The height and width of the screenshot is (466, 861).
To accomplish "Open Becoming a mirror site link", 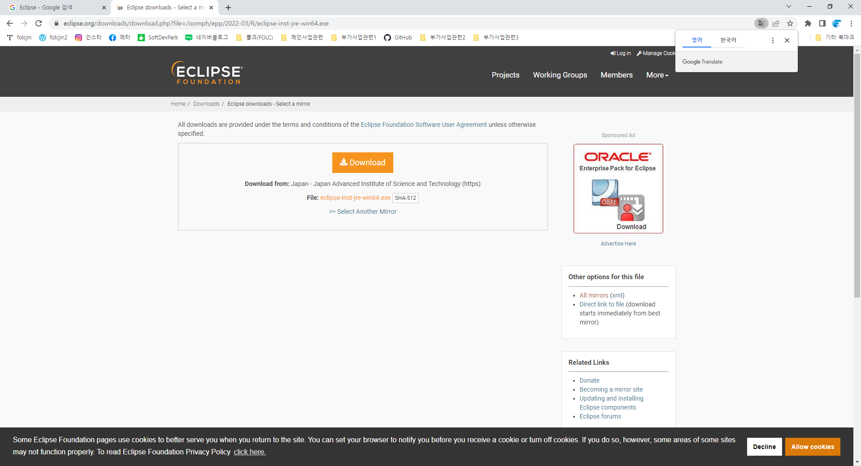I will (x=611, y=389).
